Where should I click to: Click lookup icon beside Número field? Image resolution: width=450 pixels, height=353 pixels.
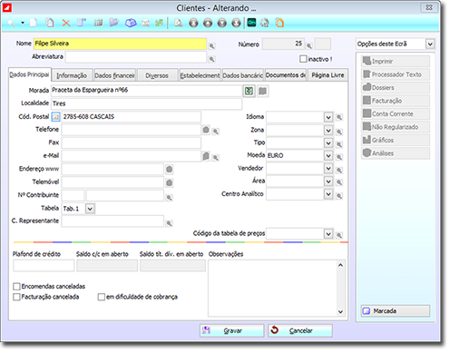click(309, 46)
